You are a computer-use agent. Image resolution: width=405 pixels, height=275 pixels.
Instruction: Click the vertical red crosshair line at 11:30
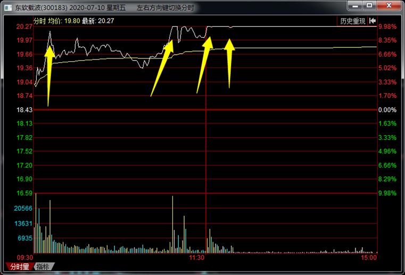coord(206,139)
